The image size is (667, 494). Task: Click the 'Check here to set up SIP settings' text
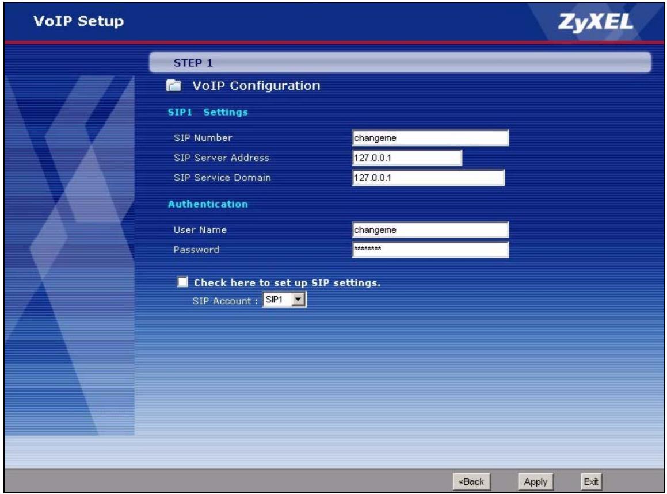tap(287, 283)
